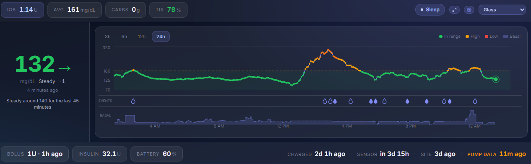Click the outlined droplet event just after 4 PM
The width and height of the screenshot is (531, 164).
[x=351, y=101]
